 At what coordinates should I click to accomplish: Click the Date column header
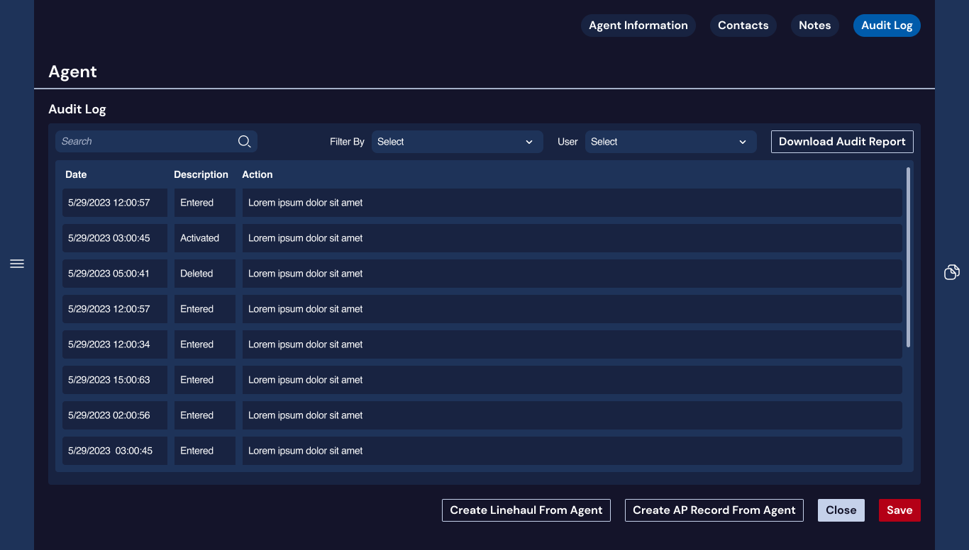pos(76,174)
